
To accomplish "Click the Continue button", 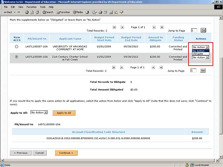I will [66, 153].
